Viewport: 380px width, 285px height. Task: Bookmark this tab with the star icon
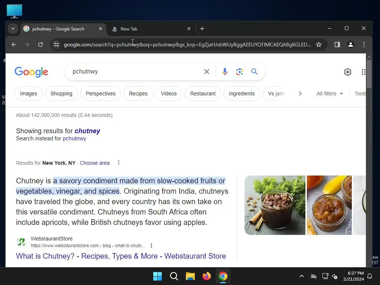pyautogui.click(x=319, y=45)
